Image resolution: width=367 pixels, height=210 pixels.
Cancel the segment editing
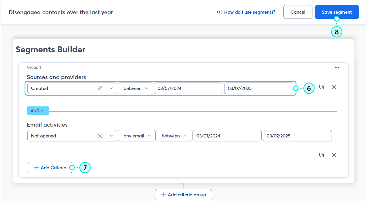click(298, 12)
